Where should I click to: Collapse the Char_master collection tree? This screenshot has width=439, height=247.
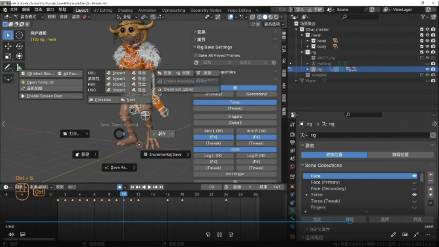pos(297,29)
